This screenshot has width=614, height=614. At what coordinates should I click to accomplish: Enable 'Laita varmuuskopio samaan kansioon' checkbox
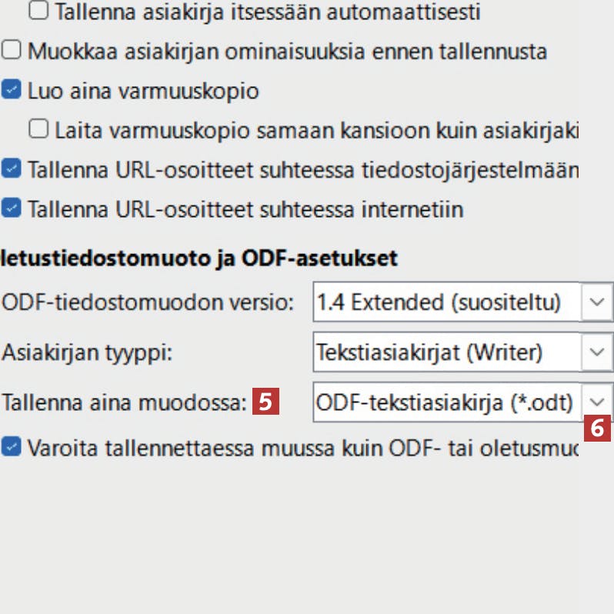click(40, 129)
